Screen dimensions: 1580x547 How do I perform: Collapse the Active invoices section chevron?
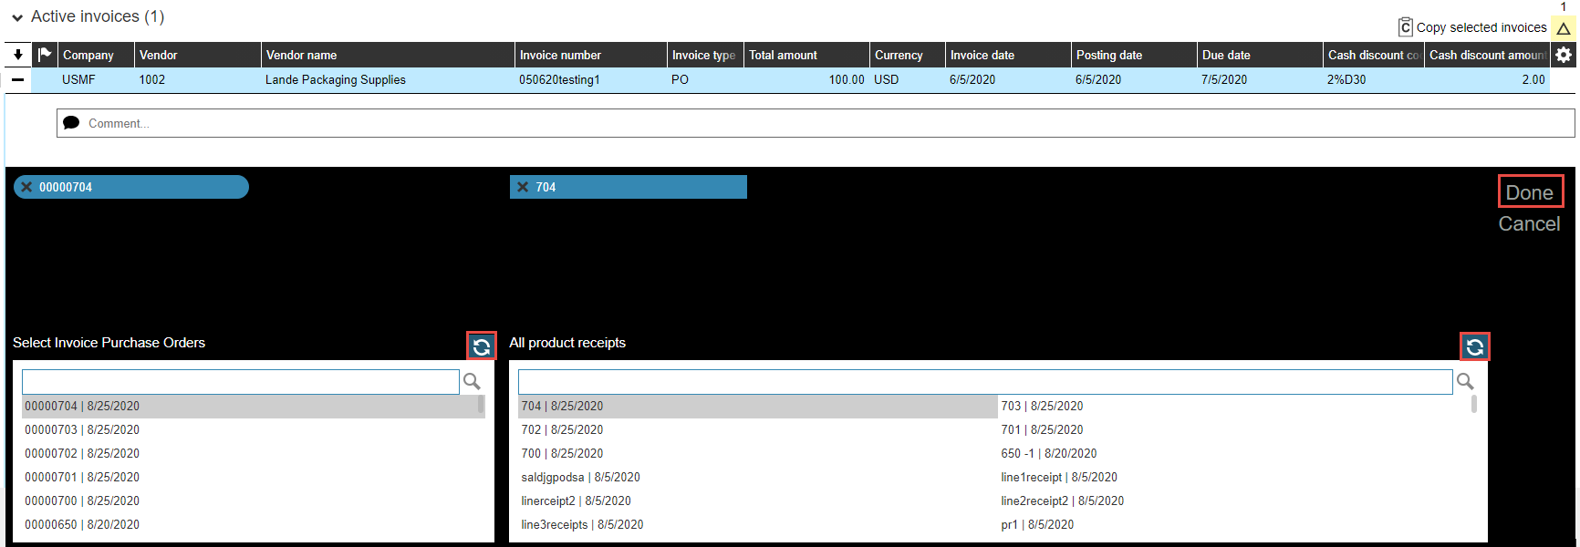(x=17, y=17)
